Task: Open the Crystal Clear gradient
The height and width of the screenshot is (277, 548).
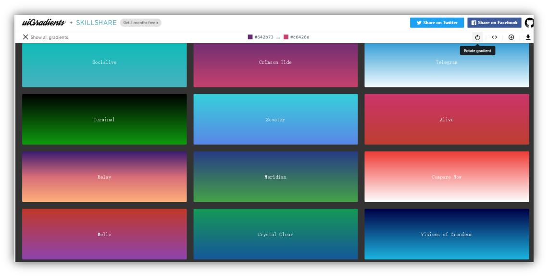Action: click(x=275, y=234)
